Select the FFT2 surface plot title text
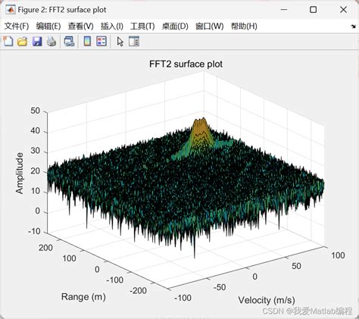The image size is (359, 319). point(186,64)
